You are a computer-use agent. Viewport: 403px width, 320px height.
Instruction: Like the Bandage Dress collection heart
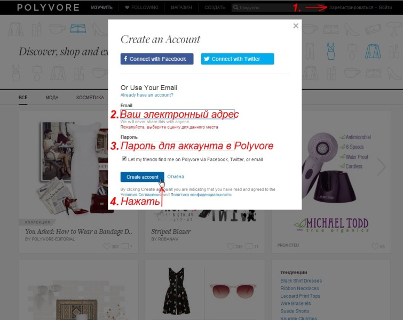107,246
